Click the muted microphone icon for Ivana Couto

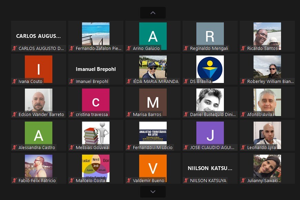point(14,82)
